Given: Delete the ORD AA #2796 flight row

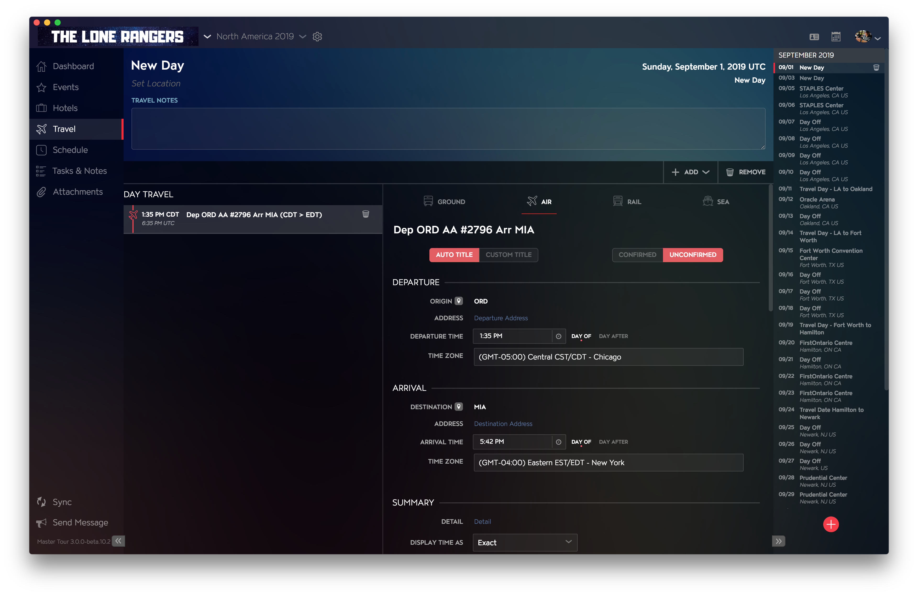Looking at the screenshot, I should 366,214.
